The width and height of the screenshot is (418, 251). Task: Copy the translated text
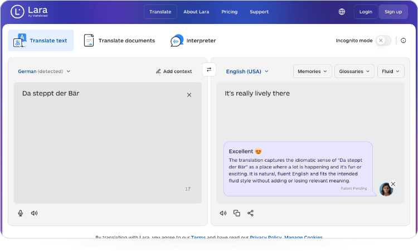pyautogui.click(x=237, y=213)
